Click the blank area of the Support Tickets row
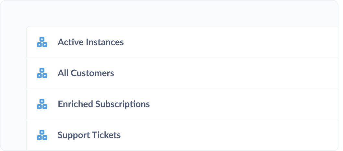 tap(230, 135)
